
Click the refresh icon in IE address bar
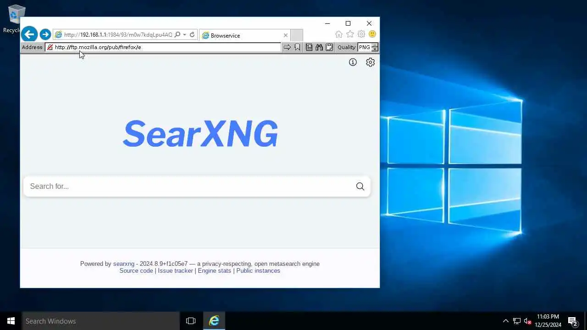(192, 35)
